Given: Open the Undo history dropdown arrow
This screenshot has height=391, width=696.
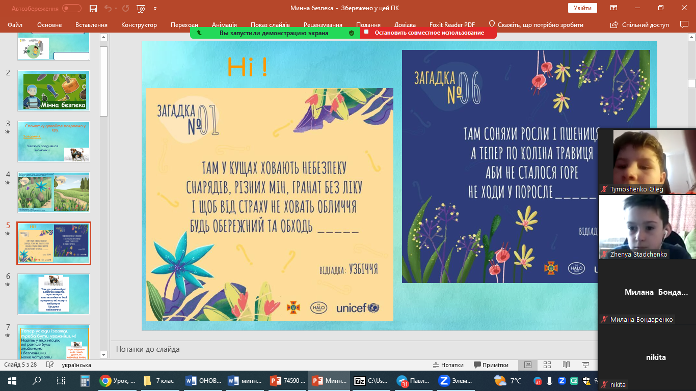Looking at the screenshot, I should click(x=117, y=9).
